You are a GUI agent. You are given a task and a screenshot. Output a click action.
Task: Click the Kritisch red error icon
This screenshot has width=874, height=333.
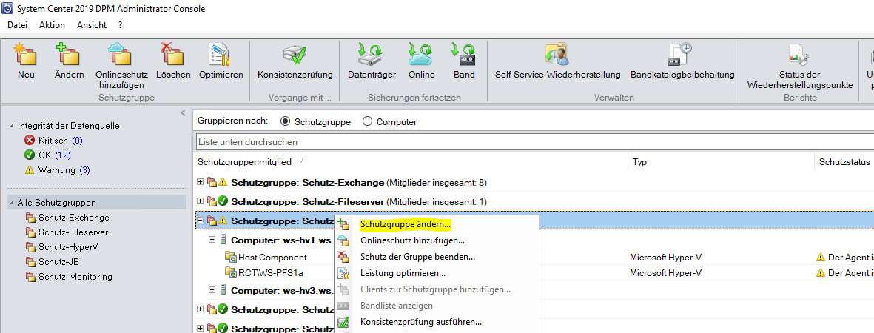pyautogui.click(x=30, y=141)
